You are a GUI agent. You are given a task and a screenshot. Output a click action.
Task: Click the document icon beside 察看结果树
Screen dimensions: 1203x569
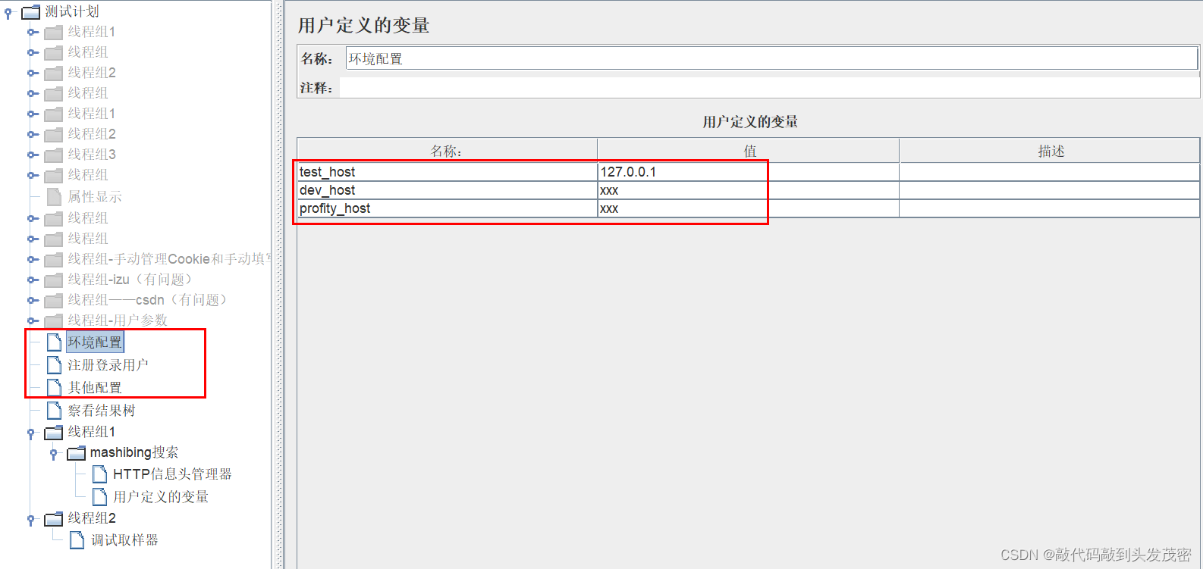pyautogui.click(x=54, y=411)
